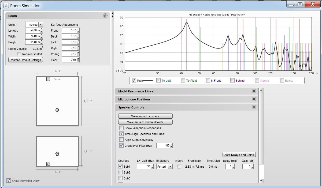
Task: Expand Microphone Positions section
Action: (x=254, y=99)
